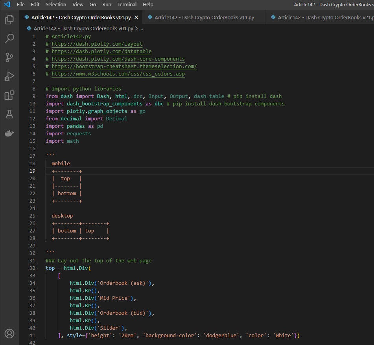
Task: Click 'requests' in the import line
Action: pos(79,134)
